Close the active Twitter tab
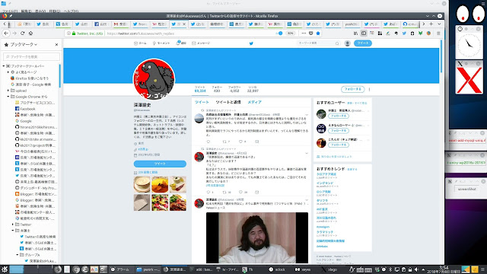This screenshot has width=487, height=274. pos(184,24)
